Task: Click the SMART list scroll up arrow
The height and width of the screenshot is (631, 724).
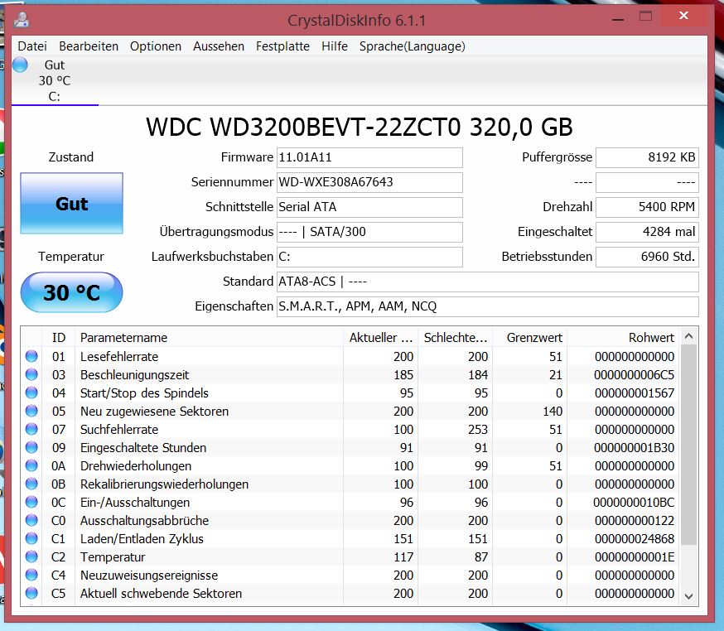Action: point(689,336)
